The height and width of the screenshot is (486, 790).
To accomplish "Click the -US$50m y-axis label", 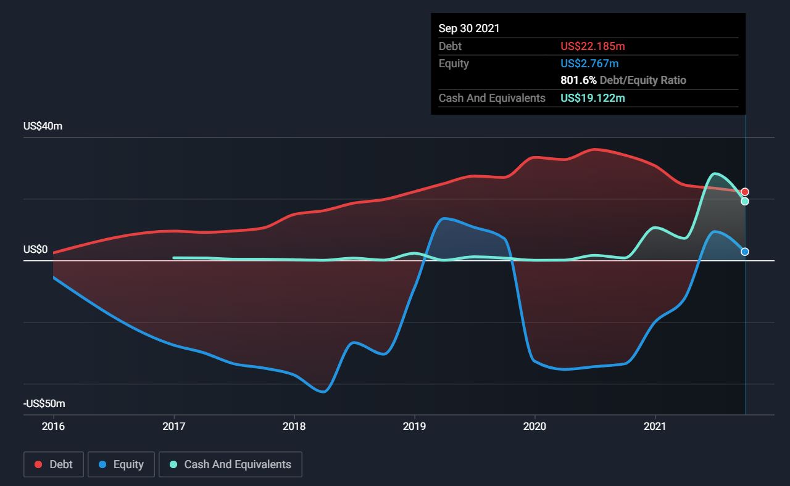I will pos(44,404).
